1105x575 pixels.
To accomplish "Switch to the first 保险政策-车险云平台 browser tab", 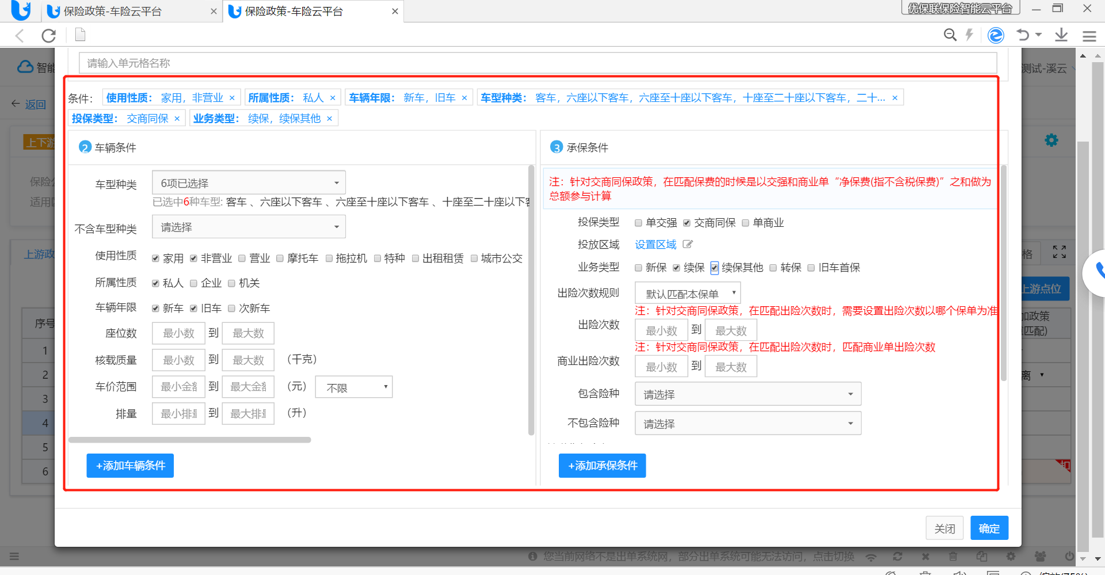I will point(131,12).
